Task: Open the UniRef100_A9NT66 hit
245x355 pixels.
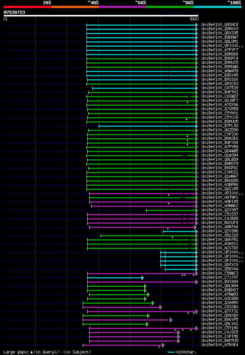Action: (x=220, y=227)
